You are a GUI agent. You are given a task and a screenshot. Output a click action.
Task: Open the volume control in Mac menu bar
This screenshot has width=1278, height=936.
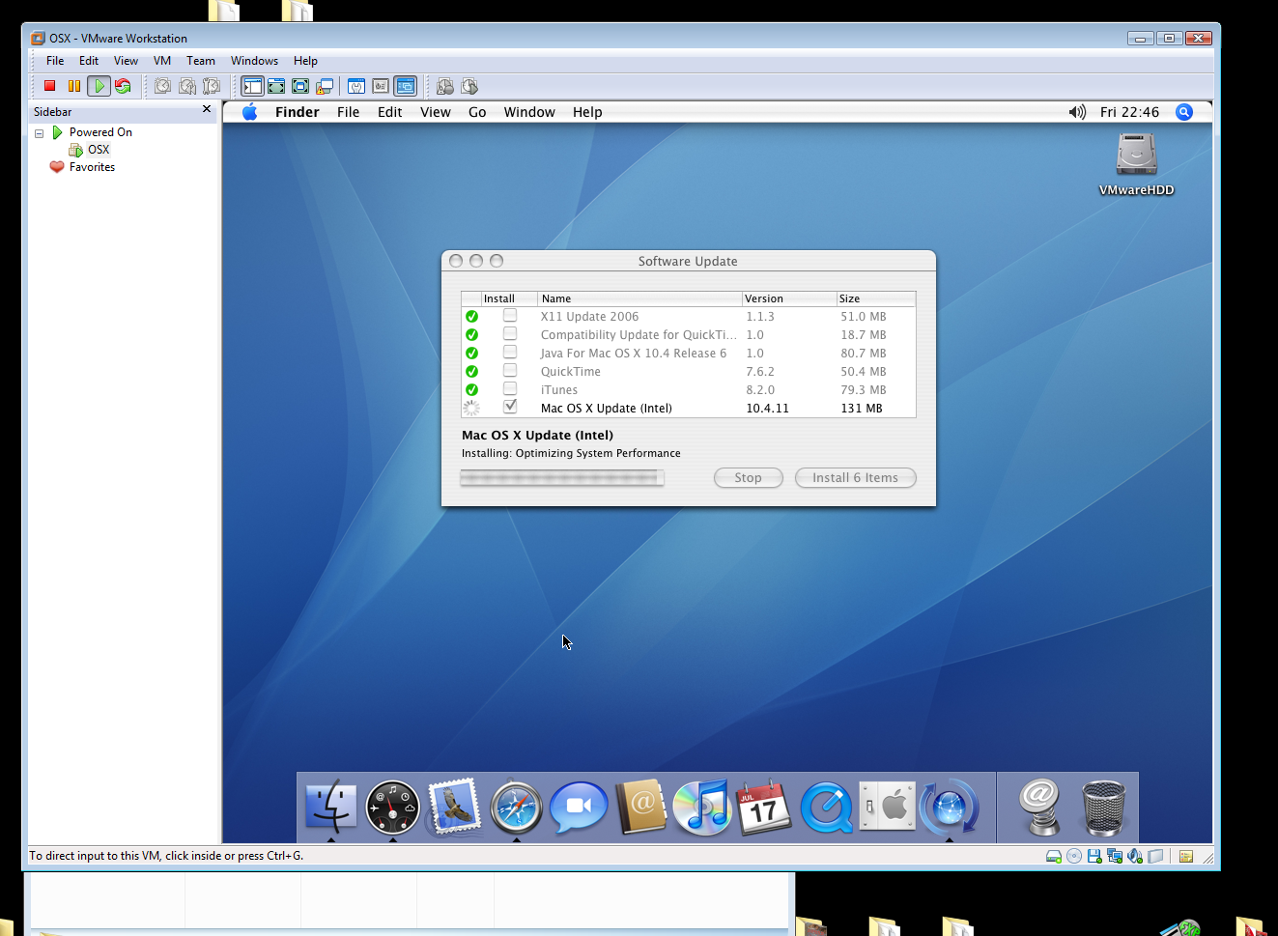1077,112
